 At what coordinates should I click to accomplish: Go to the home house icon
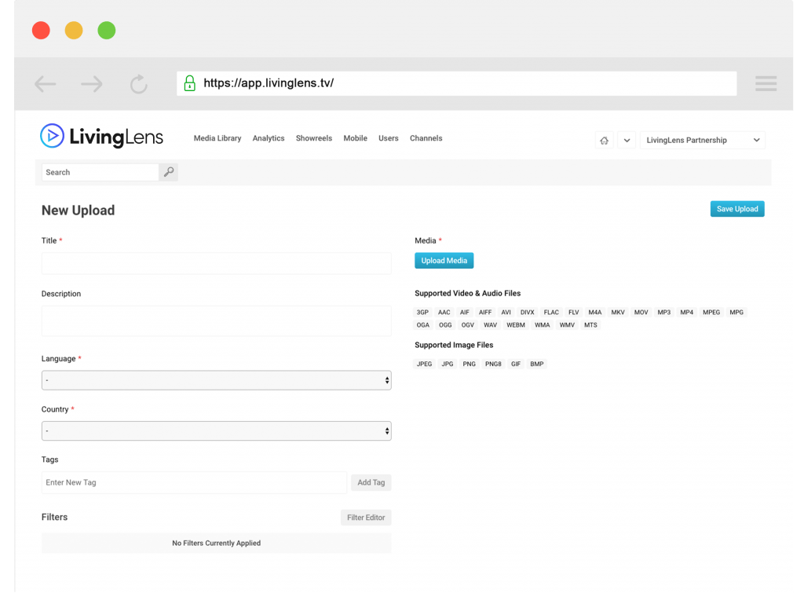pos(604,140)
